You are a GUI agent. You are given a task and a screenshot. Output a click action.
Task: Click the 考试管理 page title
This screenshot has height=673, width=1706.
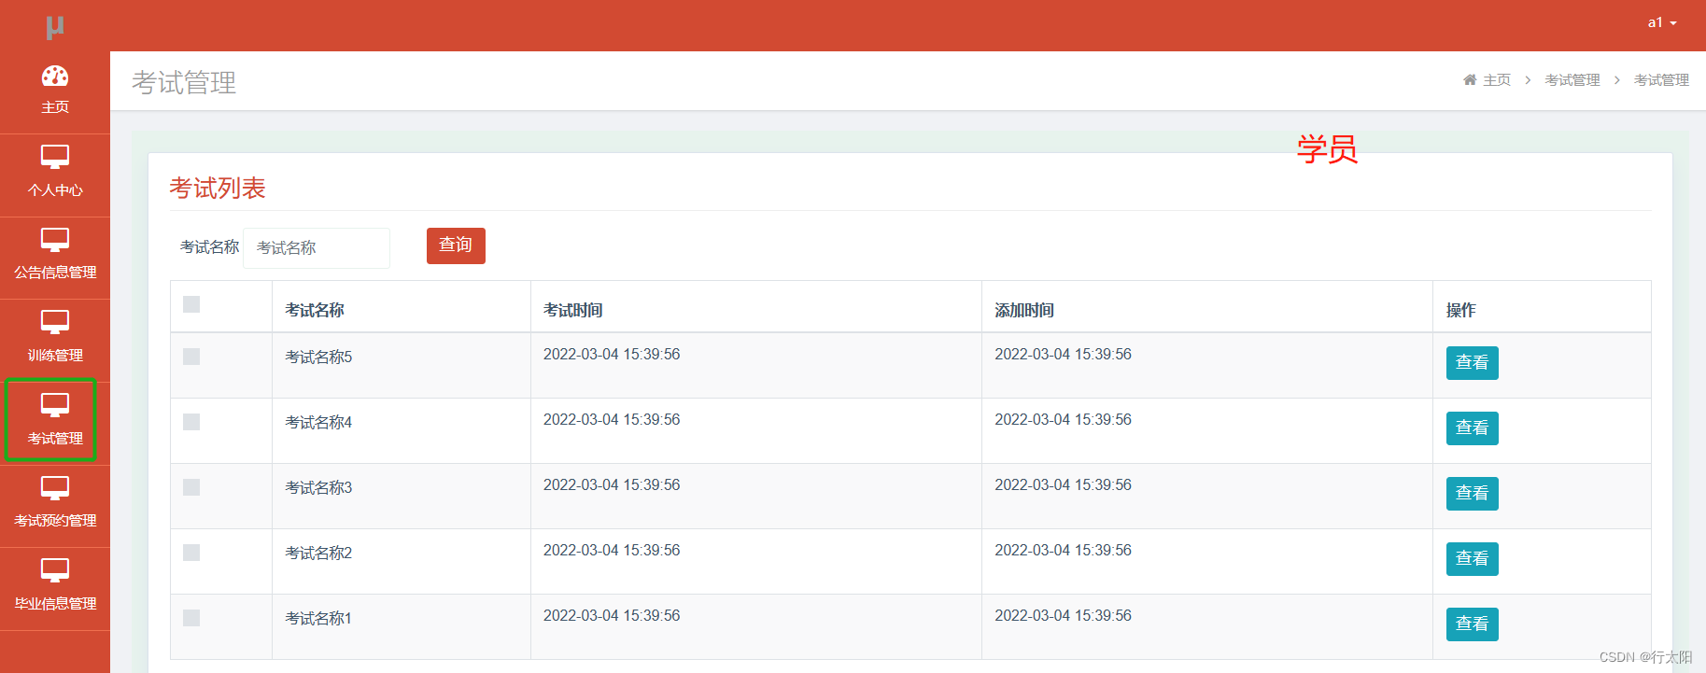click(x=184, y=82)
